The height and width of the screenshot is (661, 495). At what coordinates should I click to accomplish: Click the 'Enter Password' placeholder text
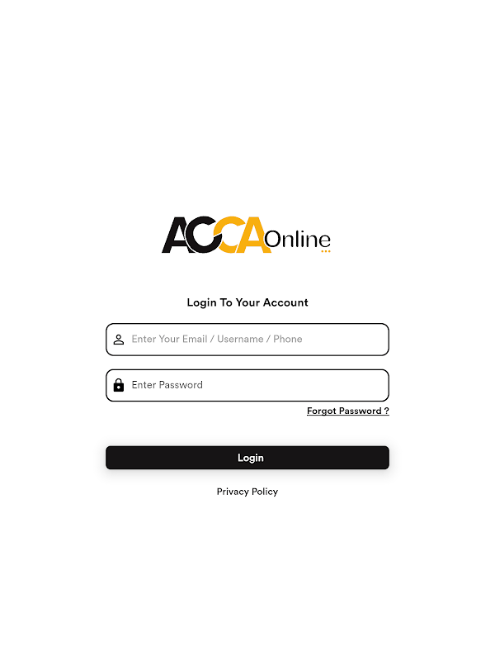(167, 385)
